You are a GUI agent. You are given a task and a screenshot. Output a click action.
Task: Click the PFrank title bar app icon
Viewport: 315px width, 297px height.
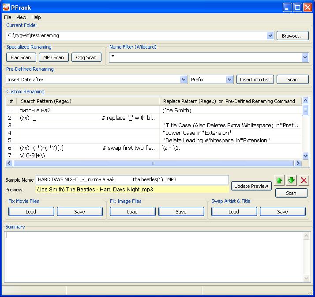coord(6,7)
